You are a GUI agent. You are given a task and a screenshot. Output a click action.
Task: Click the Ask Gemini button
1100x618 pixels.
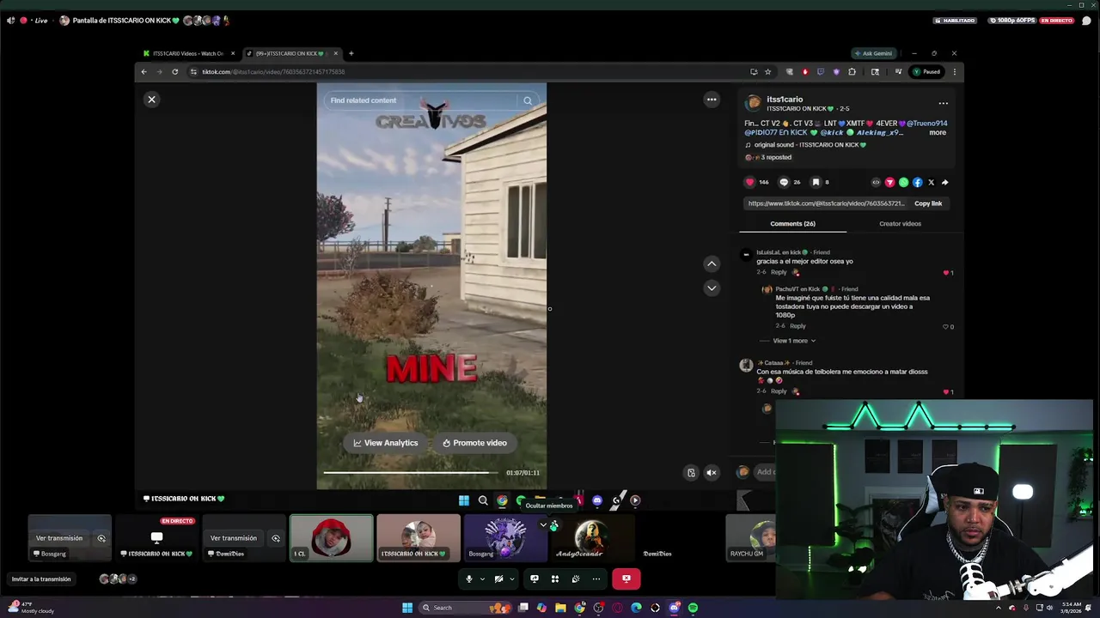click(x=873, y=53)
